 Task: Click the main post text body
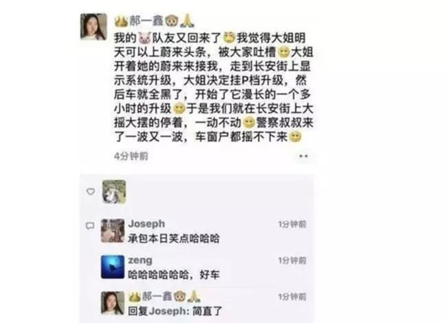(213, 87)
